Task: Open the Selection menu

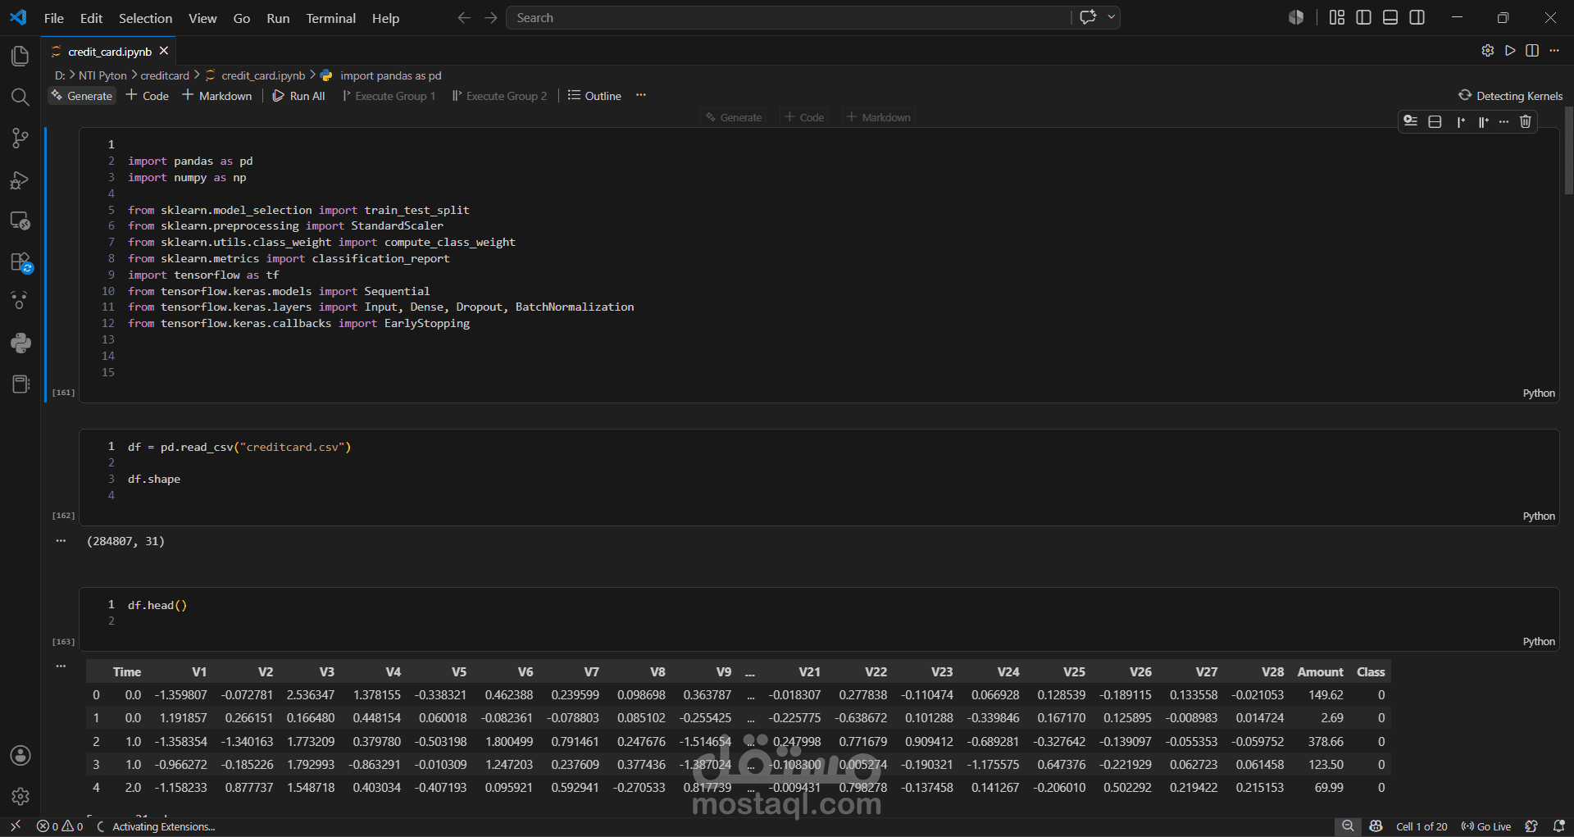Action: pyautogui.click(x=145, y=18)
